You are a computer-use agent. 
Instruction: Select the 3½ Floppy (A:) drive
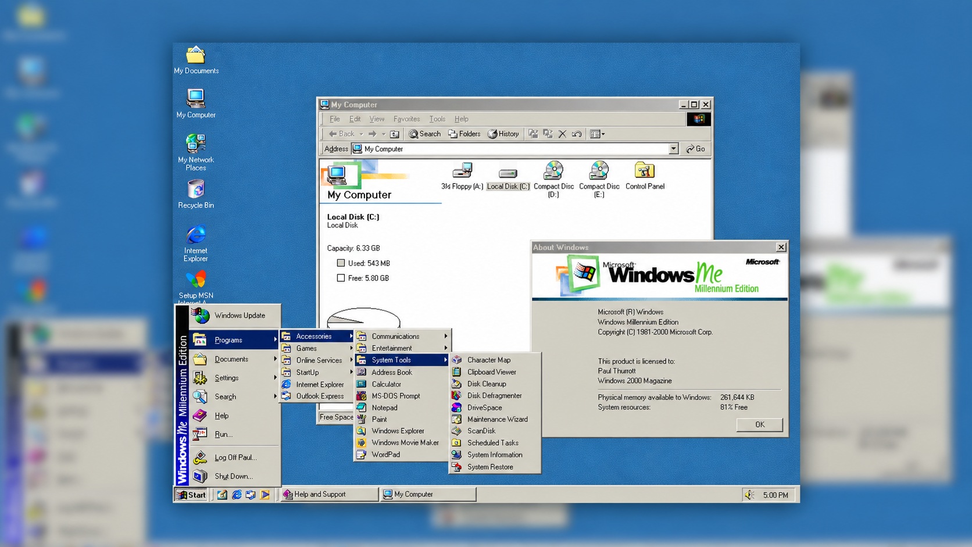point(462,176)
